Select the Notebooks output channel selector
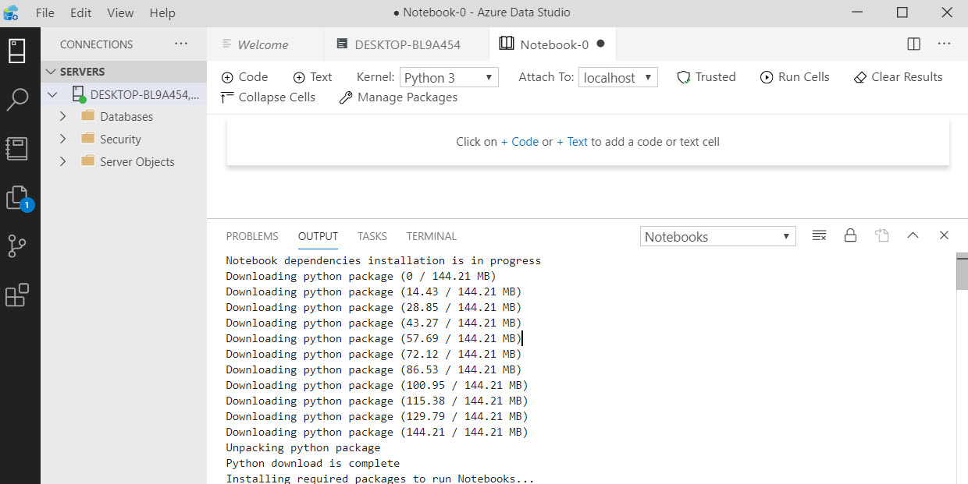 [x=717, y=237]
